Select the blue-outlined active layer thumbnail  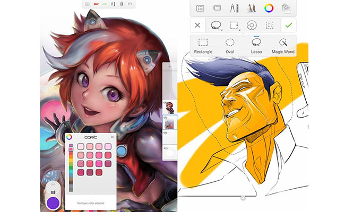[170, 122]
